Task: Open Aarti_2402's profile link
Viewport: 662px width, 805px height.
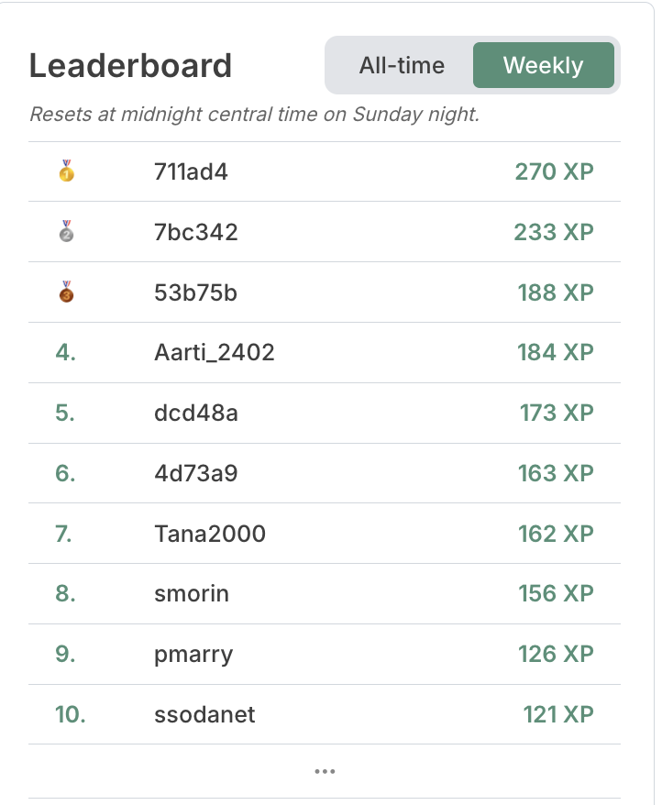Action: [x=215, y=353]
